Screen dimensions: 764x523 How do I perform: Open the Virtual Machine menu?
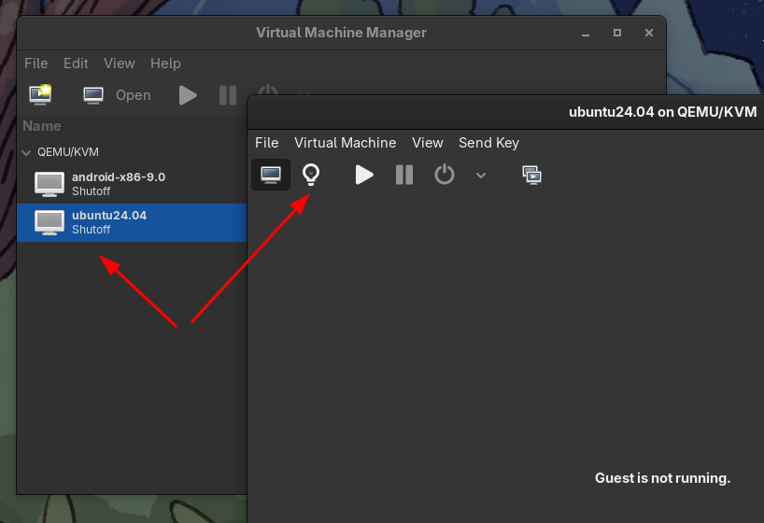pyautogui.click(x=345, y=143)
